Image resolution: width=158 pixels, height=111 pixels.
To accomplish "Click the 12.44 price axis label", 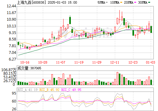I will pyautogui.click(x=11, y=6).
